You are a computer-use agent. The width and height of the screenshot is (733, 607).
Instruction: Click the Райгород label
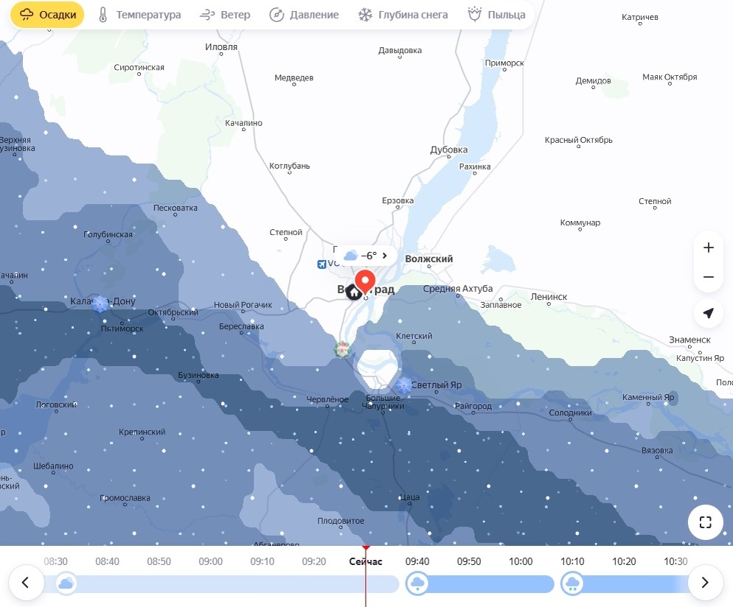[473, 406]
